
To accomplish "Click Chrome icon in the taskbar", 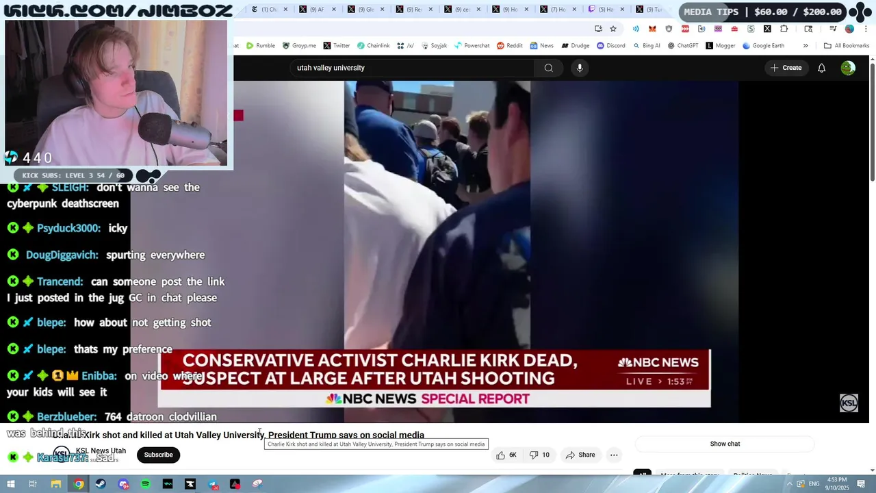I will coord(79,484).
